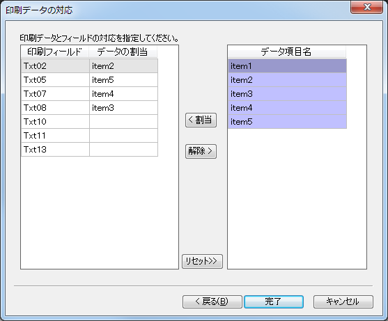Close the 印刷データの対応 dialog
Screen dimensions: 388x321
point(366,7)
